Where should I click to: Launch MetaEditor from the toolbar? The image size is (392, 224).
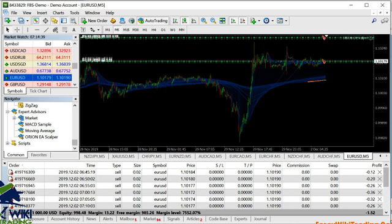113,21
